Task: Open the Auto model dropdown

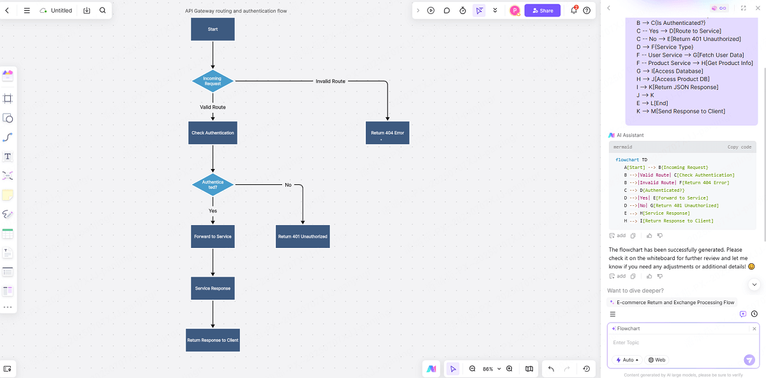Action: point(627,360)
